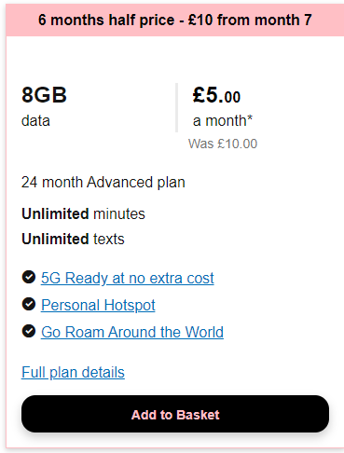Click the 24 month Advanced plan text
344x453 pixels.
103,183
